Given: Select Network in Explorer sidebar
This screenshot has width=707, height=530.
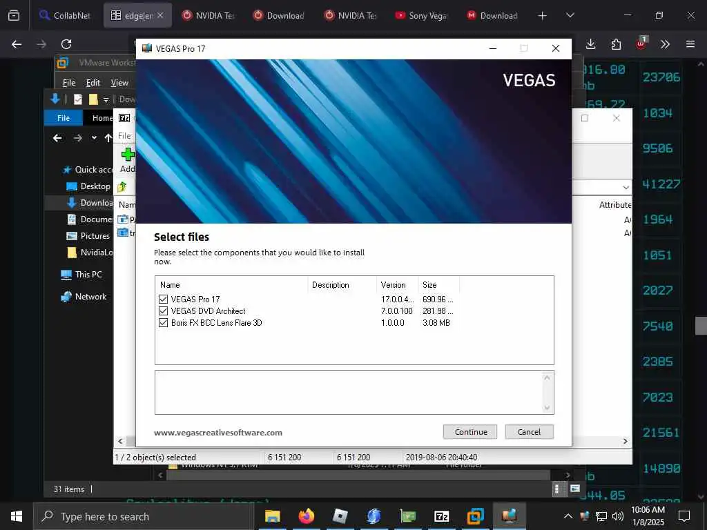Looking at the screenshot, I should [x=84, y=297].
